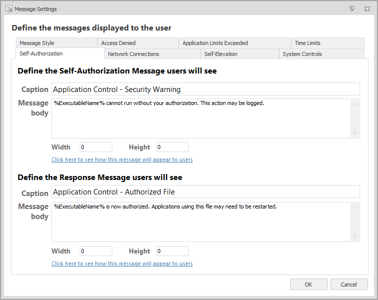The image size is (378, 300).
Task: Preview the Response message via link
Action: click(x=122, y=263)
